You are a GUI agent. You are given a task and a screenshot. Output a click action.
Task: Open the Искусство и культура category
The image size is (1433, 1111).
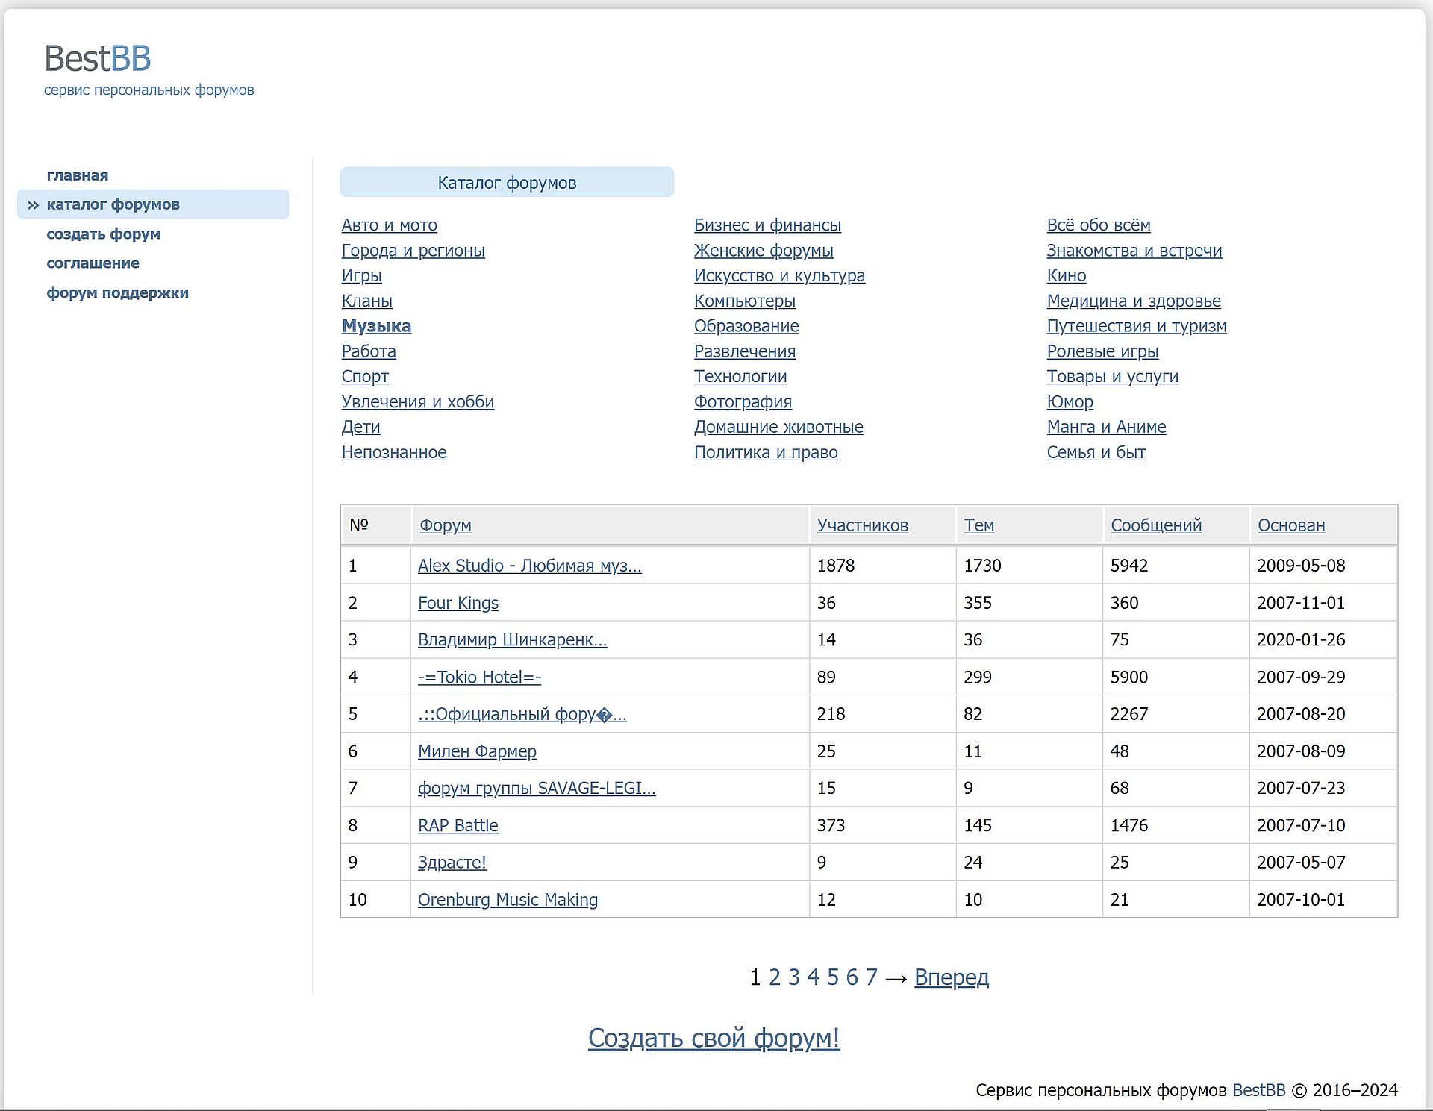tap(779, 275)
